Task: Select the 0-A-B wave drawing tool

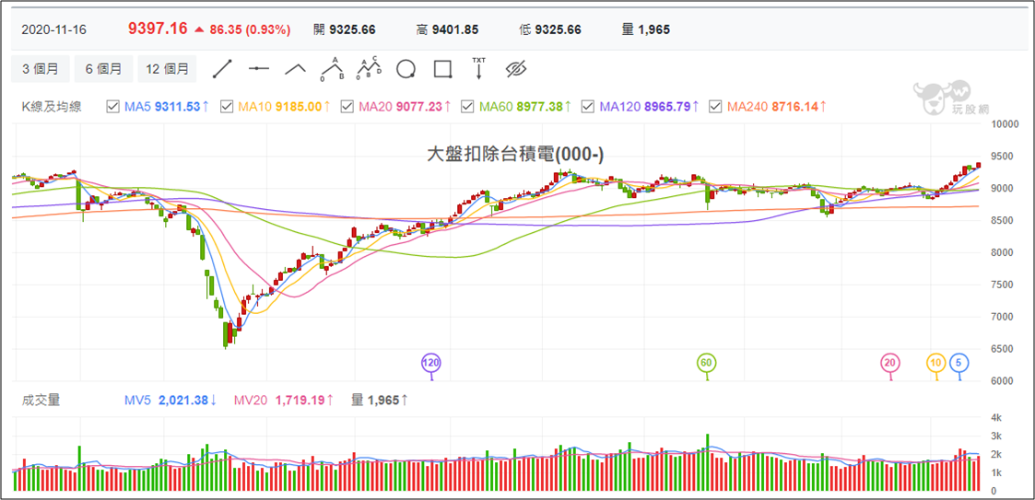Action: (x=334, y=69)
